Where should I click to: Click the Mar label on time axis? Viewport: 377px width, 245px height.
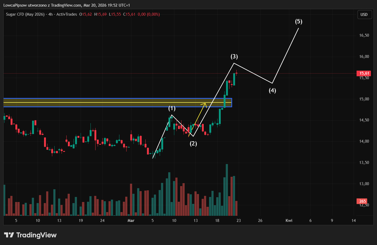131,220
